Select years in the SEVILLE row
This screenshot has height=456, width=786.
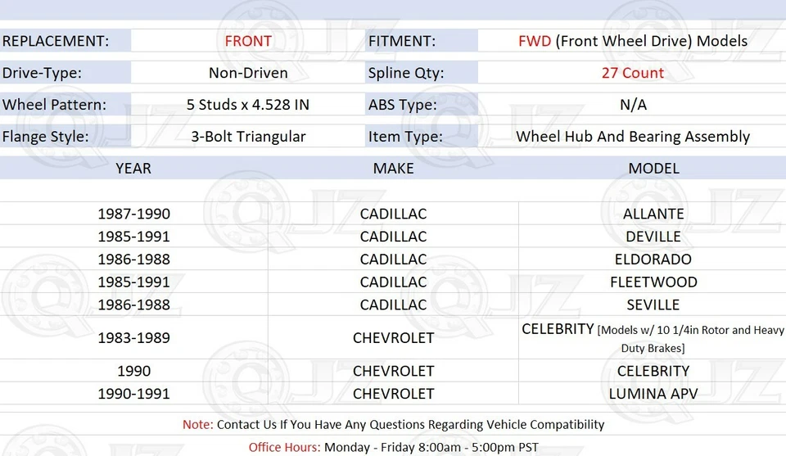coord(133,305)
